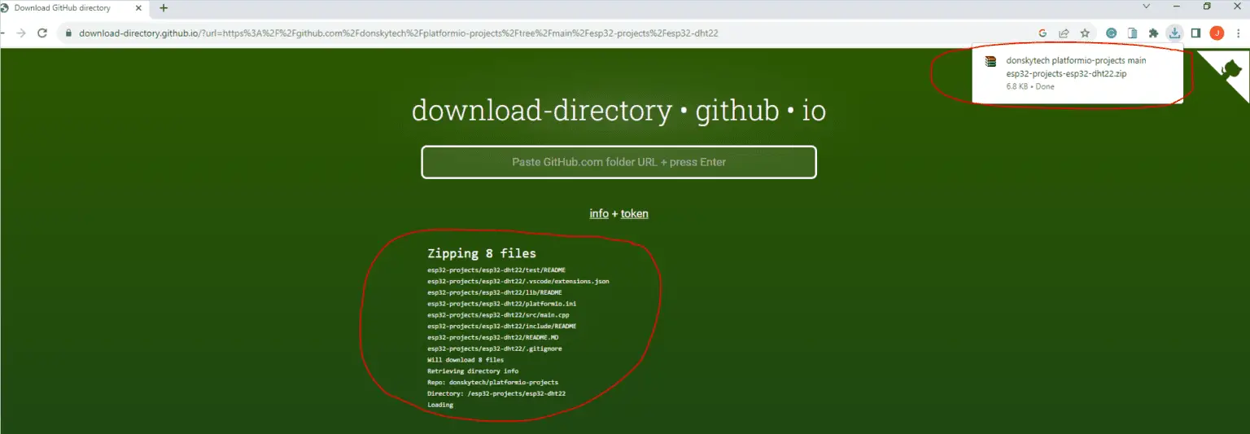Reload the page
This screenshot has height=434, width=1250.
click(x=42, y=33)
